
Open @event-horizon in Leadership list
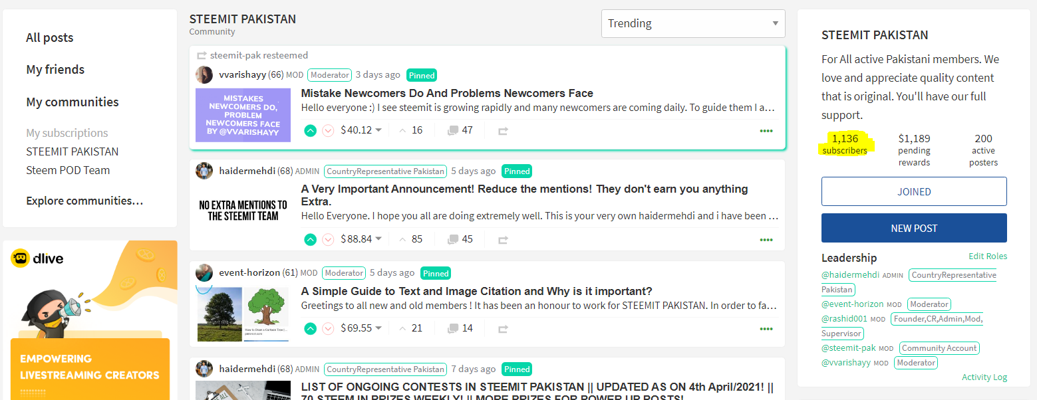click(x=852, y=304)
